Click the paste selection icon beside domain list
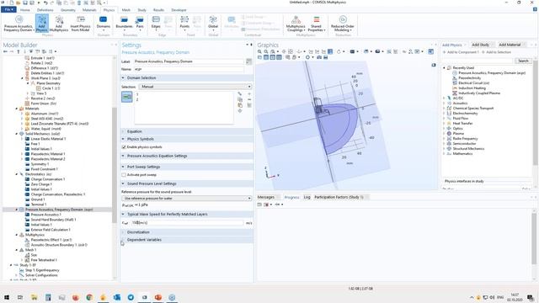The height and width of the screenshot is (303, 539). pyautogui.click(x=240, y=105)
